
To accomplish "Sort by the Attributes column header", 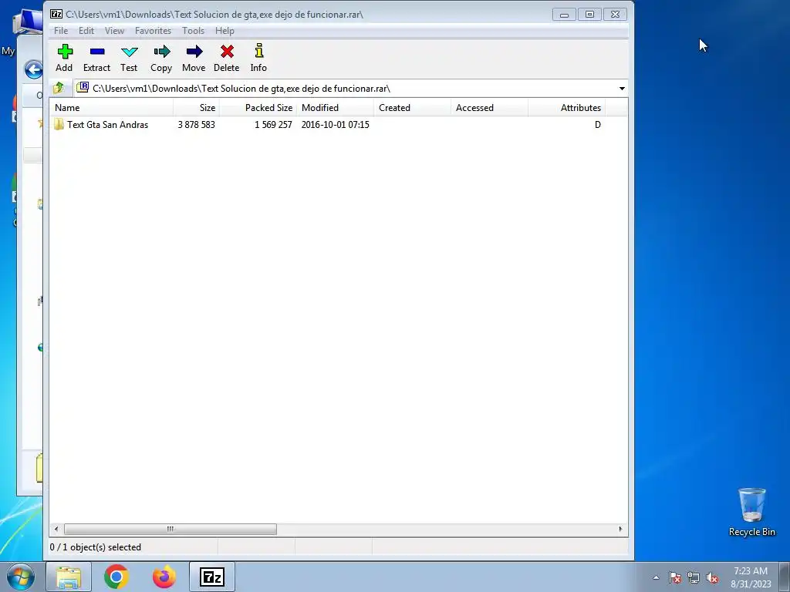I will (566, 108).
